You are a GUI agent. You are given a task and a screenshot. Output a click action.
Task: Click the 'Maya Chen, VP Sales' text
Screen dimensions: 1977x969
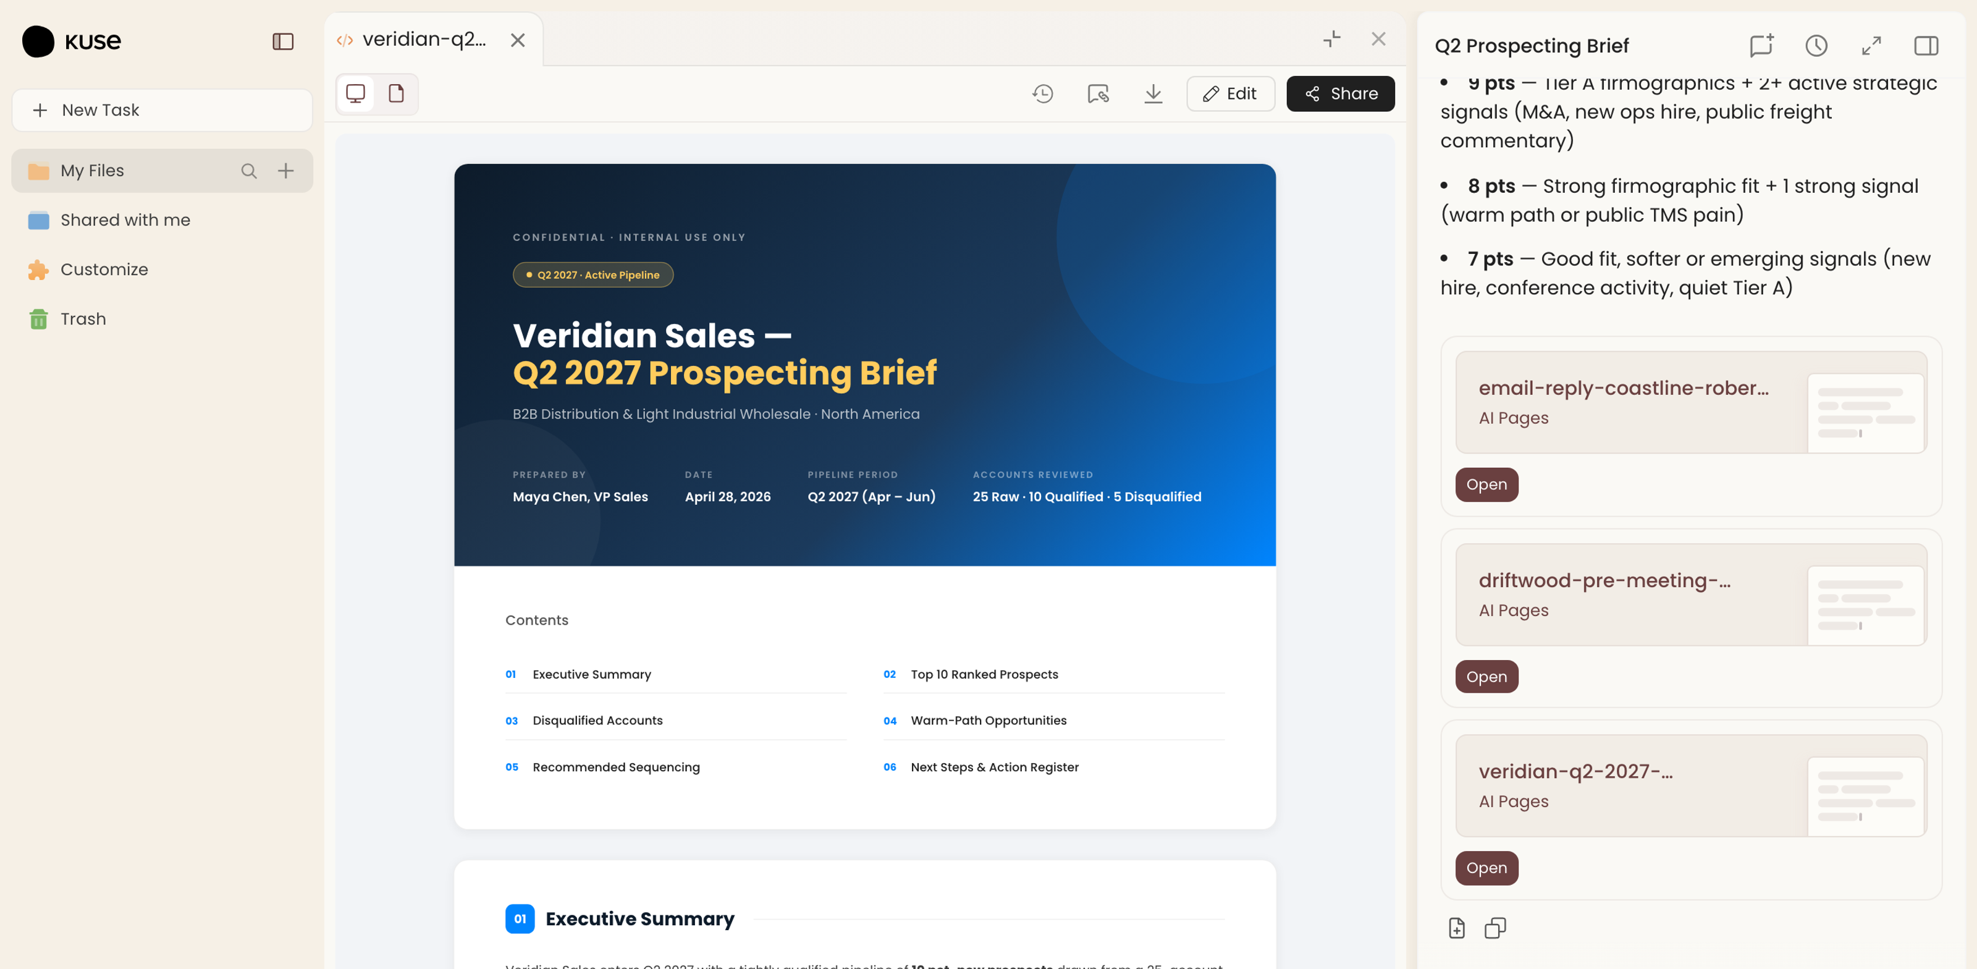click(580, 497)
